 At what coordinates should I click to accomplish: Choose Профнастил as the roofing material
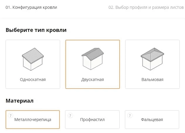click(92, 120)
